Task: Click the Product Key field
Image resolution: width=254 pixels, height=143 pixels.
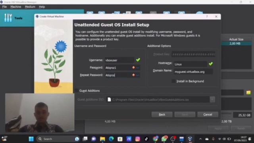Action: click(x=193, y=54)
